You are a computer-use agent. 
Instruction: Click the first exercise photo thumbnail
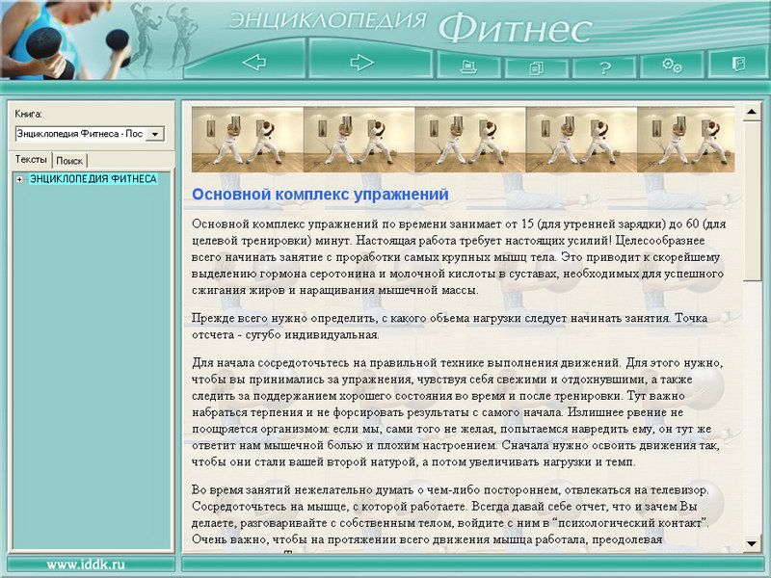(x=248, y=140)
